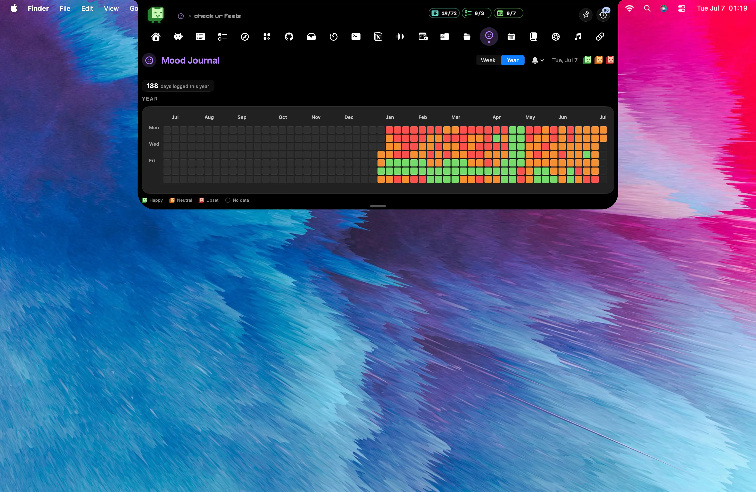
Task: Open the pixel cat pet icon
Action: (x=178, y=37)
